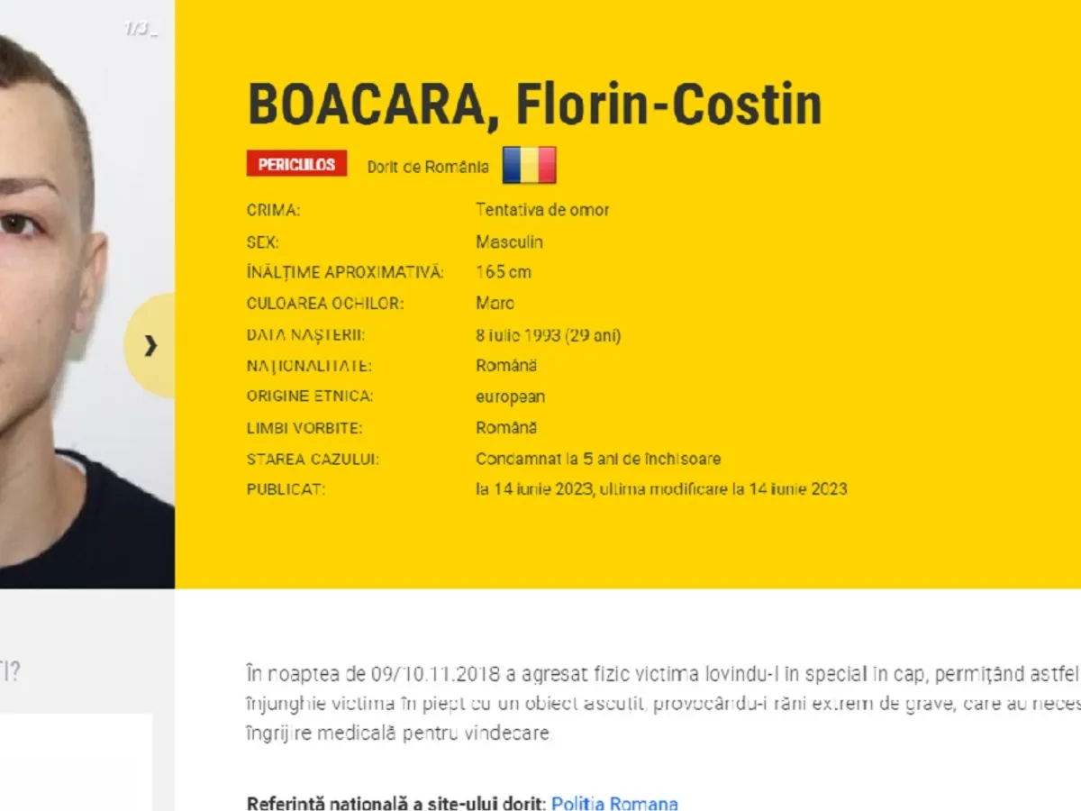Click the name heading BOACARA, Florin-Costin

534,105
